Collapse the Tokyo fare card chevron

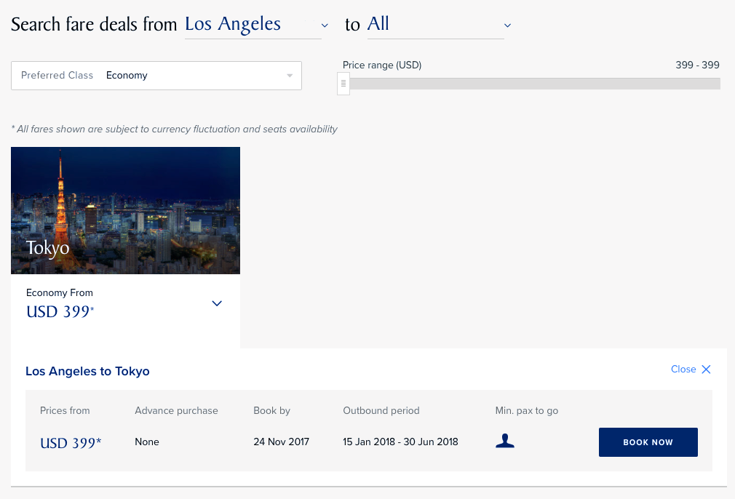(216, 303)
